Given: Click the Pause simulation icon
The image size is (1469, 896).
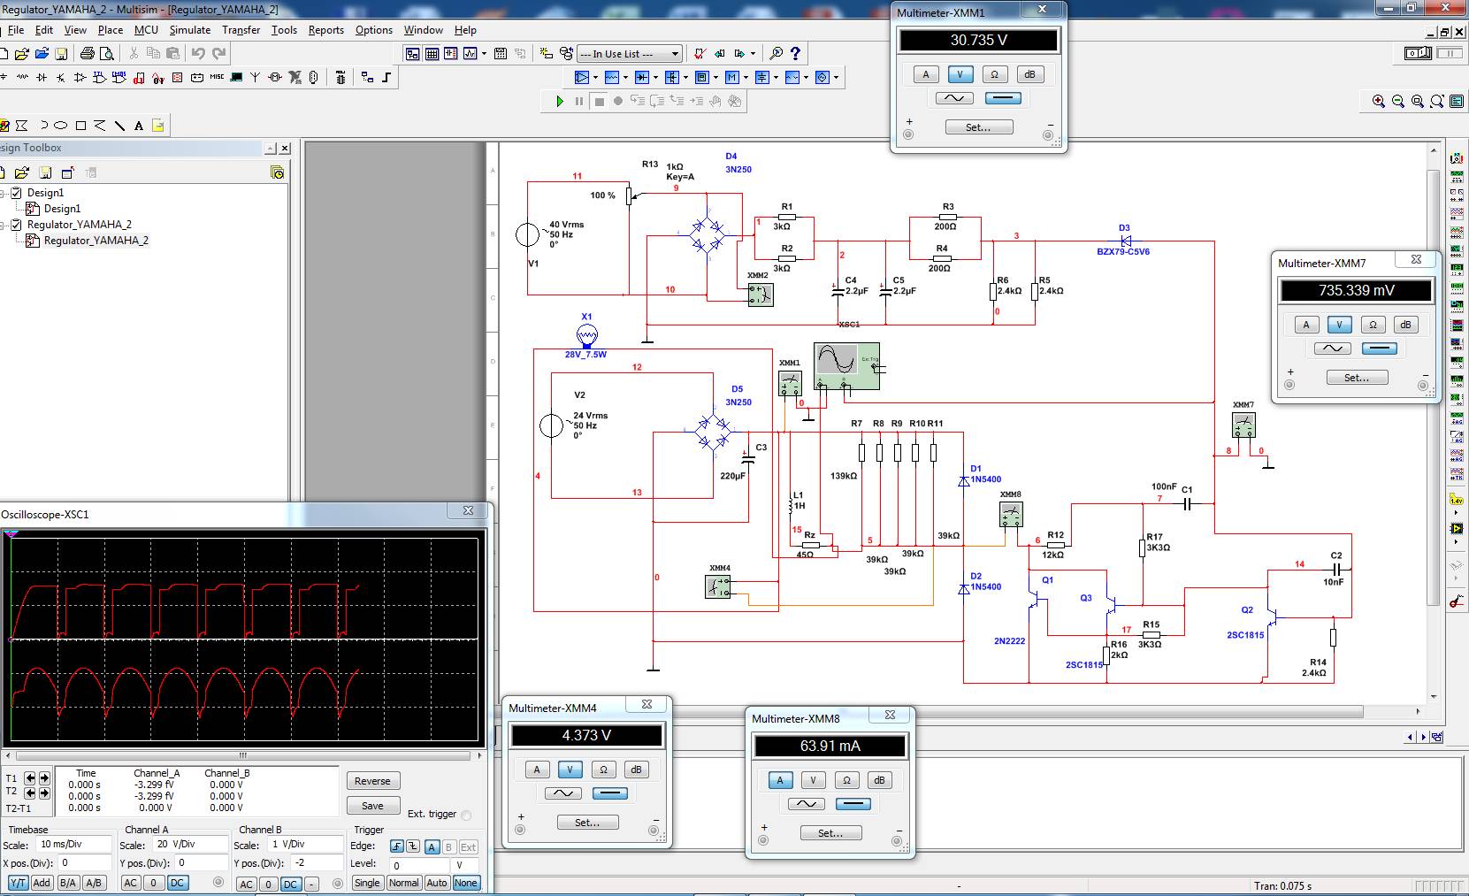Looking at the screenshot, I should [x=579, y=102].
